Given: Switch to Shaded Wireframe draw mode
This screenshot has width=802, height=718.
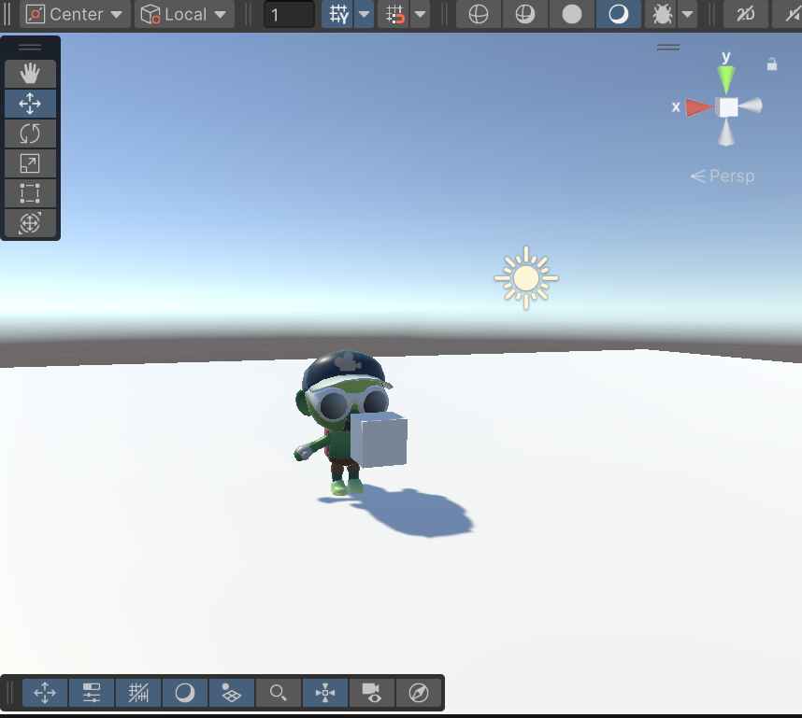Looking at the screenshot, I should pyautogui.click(x=524, y=14).
